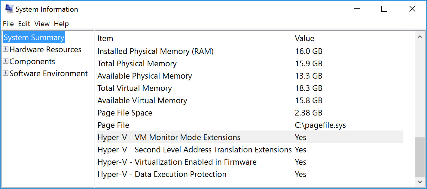Image resolution: width=427 pixels, height=189 pixels.
Task: Expand the Components tree node
Action: click(x=5, y=61)
